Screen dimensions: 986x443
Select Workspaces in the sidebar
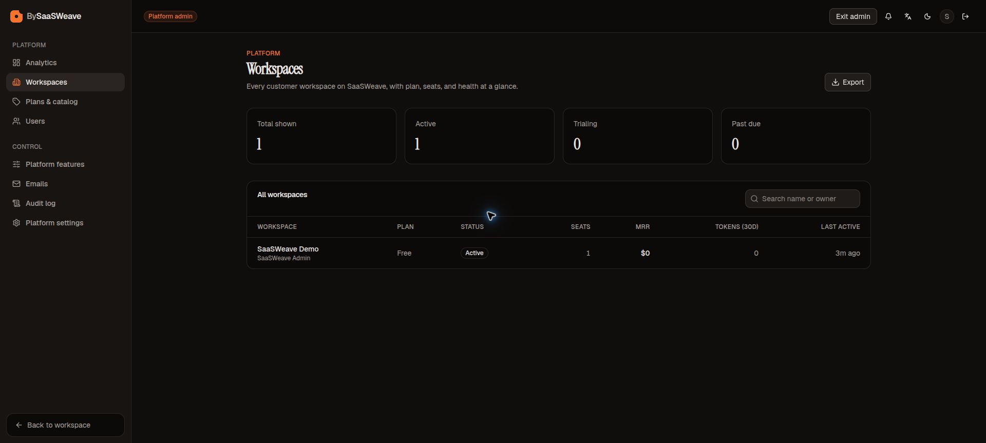(65, 82)
